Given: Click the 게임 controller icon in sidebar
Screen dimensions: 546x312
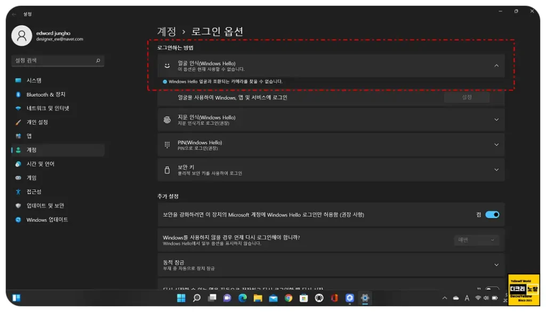Looking at the screenshot, I should tap(18, 178).
